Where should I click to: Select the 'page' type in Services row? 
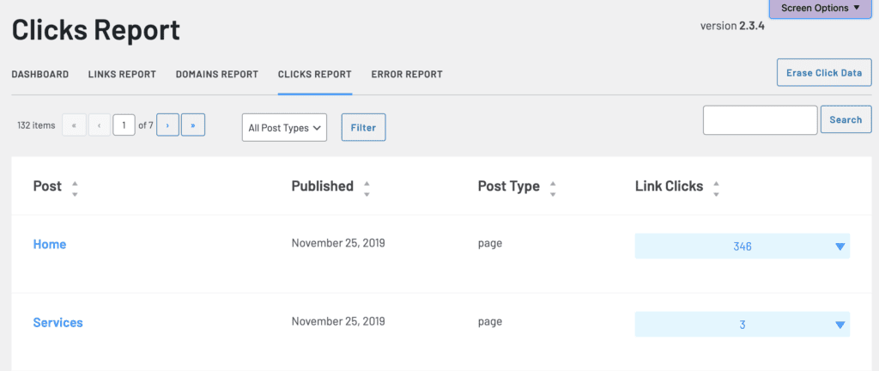coord(490,322)
